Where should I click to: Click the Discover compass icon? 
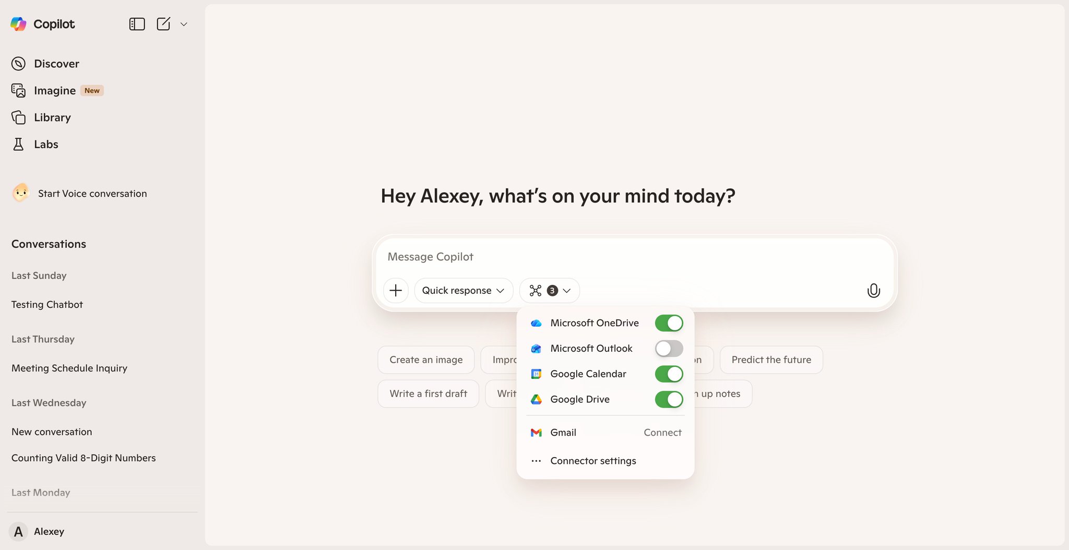coord(18,64)
